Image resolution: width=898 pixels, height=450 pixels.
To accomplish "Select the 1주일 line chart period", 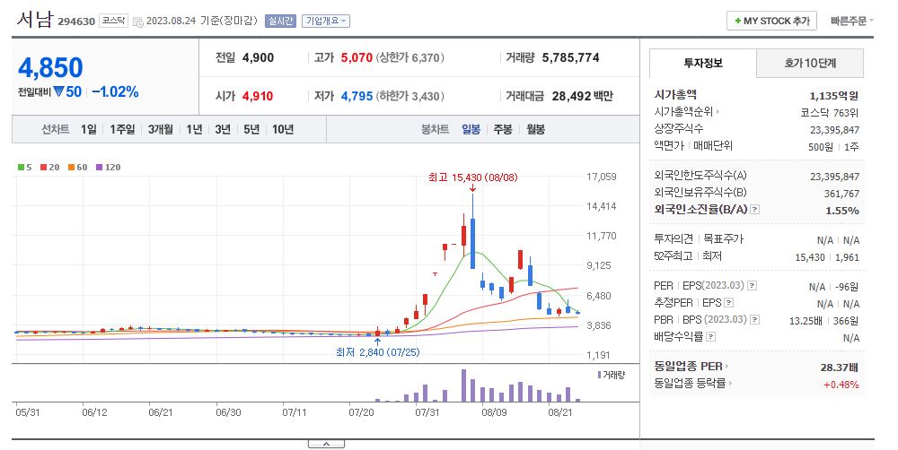I will (x=122, y=130).
